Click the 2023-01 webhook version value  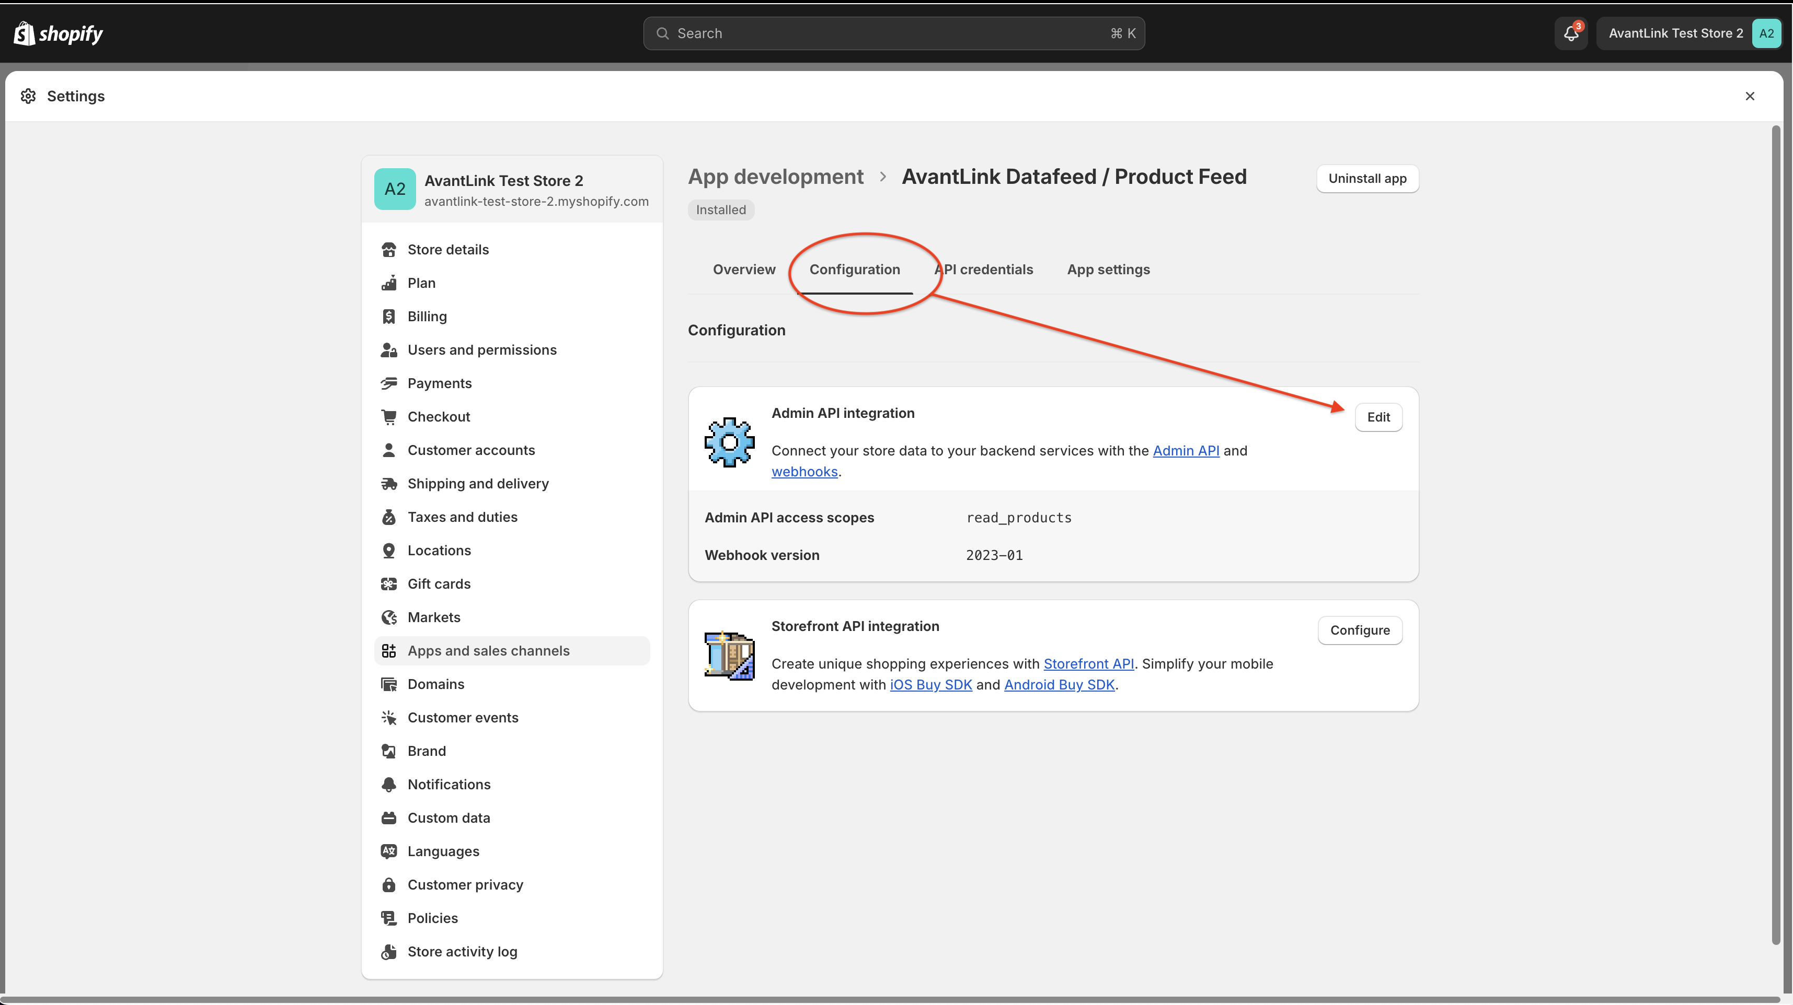pos(994,555)
